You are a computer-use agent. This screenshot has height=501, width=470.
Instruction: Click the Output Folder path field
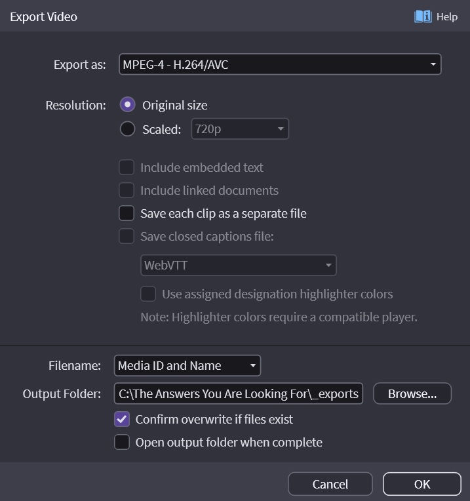238,393
